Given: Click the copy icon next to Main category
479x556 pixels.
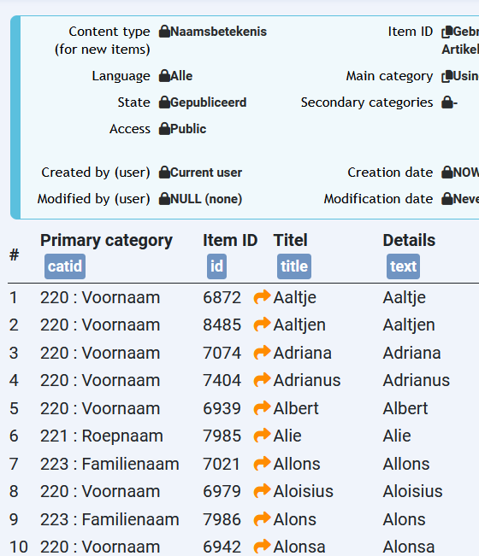Looking at the screenshot, I should (x=447, y=76).
